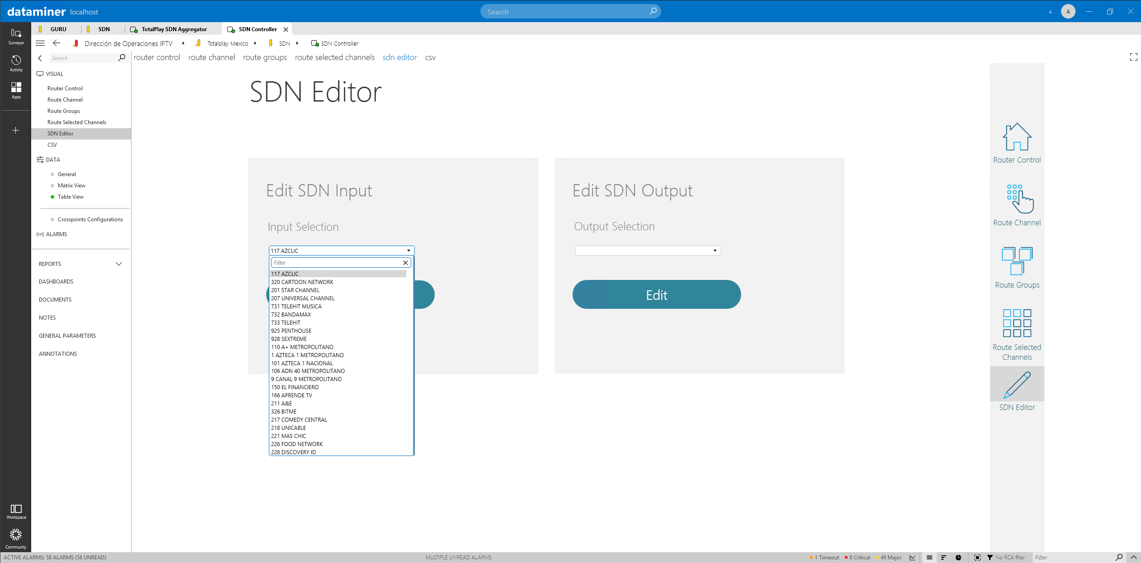The image size is (1141, 563).
Task: Open the Surveyor panel
Action: tap(16, 36)
